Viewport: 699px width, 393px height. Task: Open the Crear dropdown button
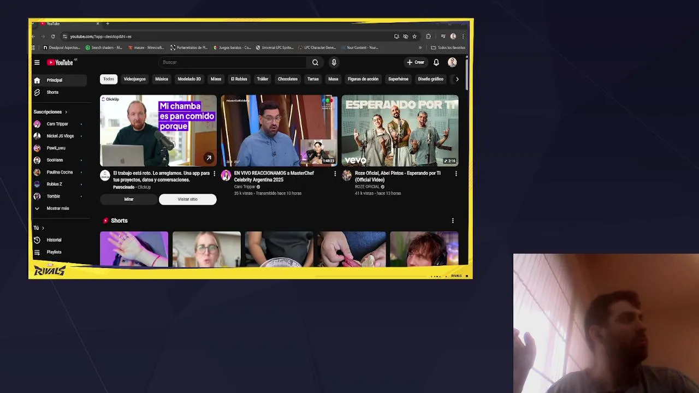416,62
